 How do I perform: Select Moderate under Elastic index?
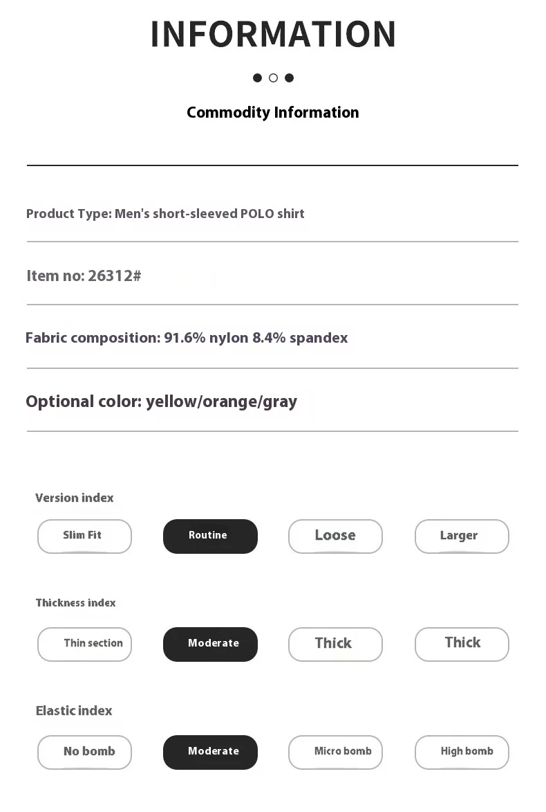click(x=210, y=752)
